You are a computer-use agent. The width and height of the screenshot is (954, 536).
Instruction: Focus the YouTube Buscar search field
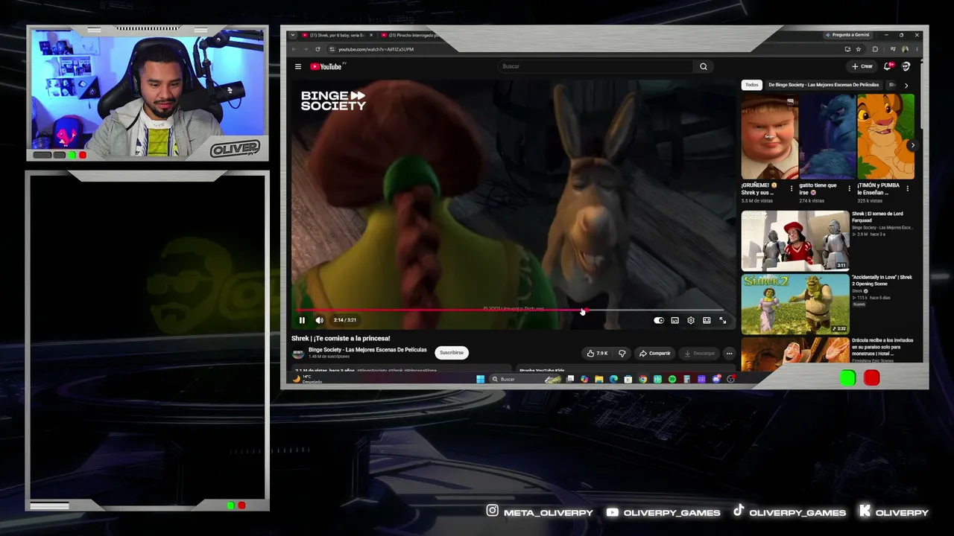[596, 66]
